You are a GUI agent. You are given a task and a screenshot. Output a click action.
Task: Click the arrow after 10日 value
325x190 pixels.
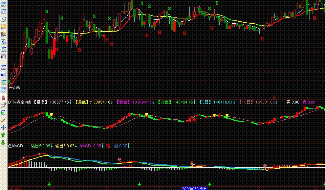coord(276,102)
